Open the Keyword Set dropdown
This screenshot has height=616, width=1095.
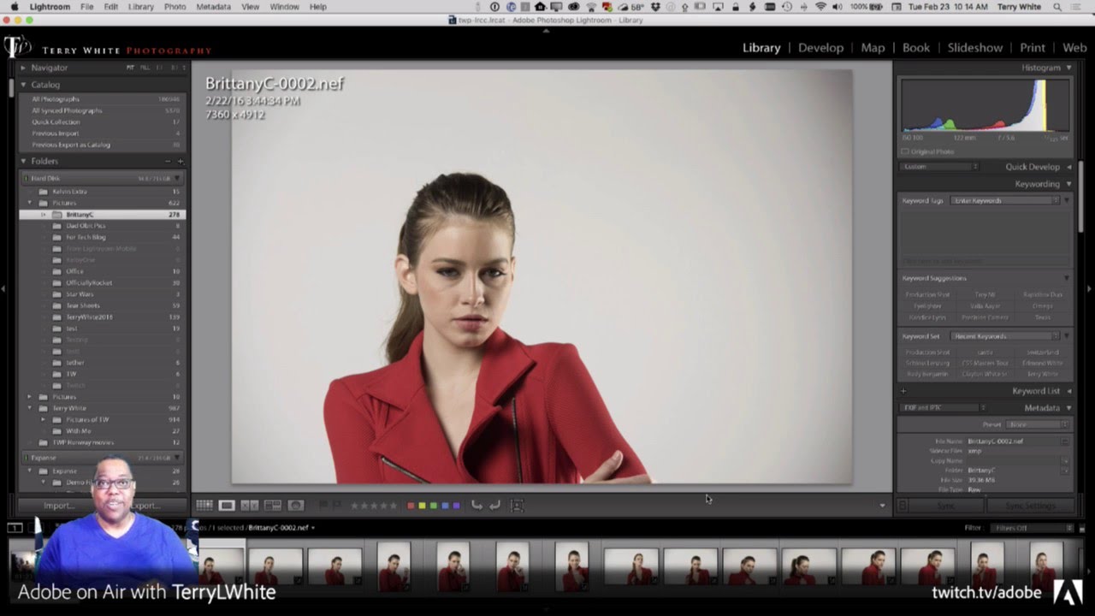coord(1005,336)
